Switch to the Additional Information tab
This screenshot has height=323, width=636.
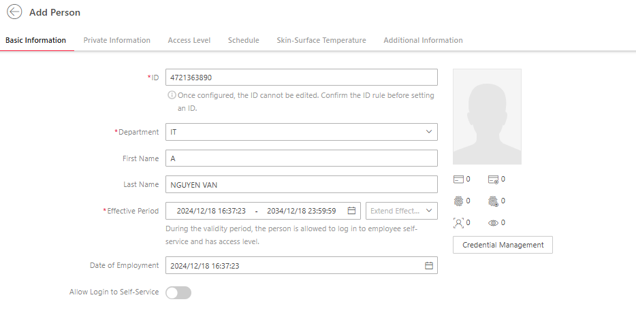423,40
